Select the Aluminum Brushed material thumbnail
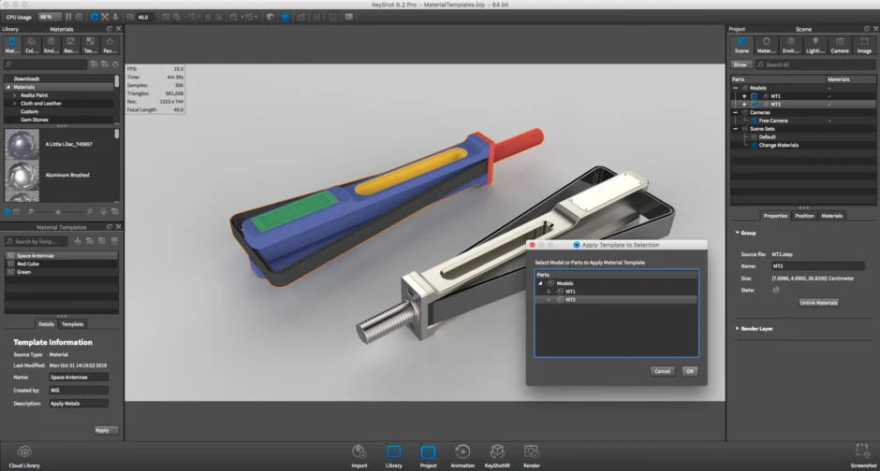This screenshot has height=471, width=880. (22, 177)
